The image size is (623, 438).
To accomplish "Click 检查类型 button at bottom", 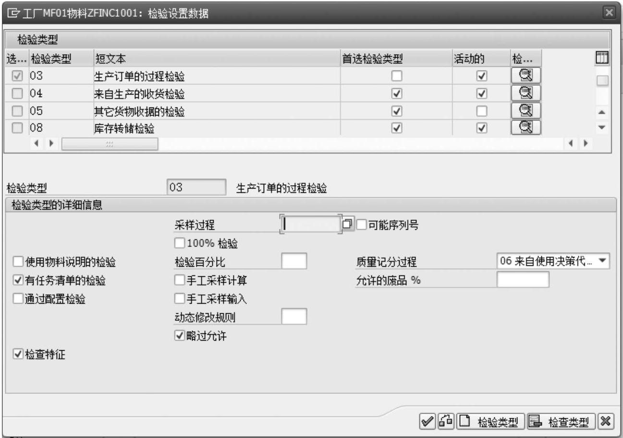I will 562,421.
